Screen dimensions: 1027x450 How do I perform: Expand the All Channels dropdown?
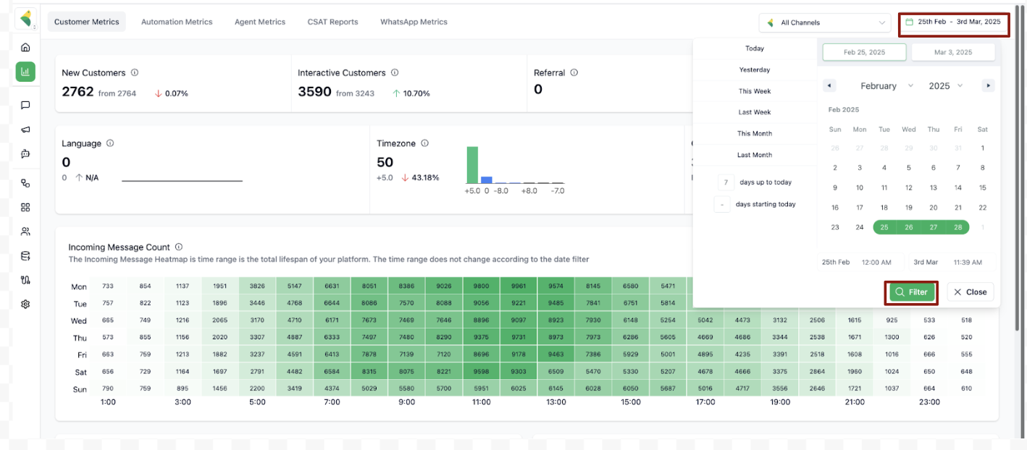825,23
